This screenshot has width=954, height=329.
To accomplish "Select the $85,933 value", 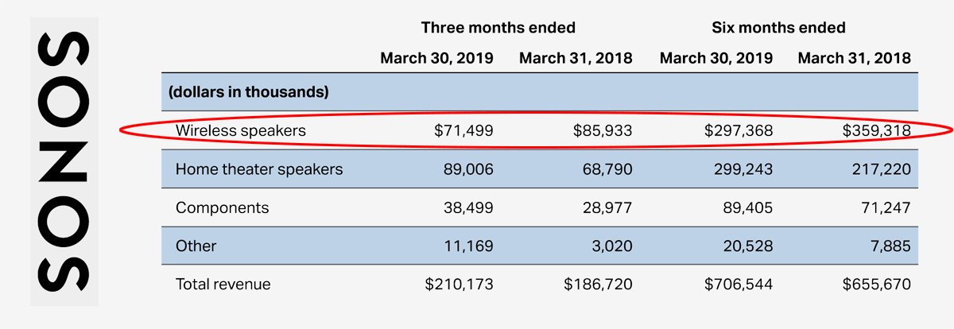I will (603, 131).
